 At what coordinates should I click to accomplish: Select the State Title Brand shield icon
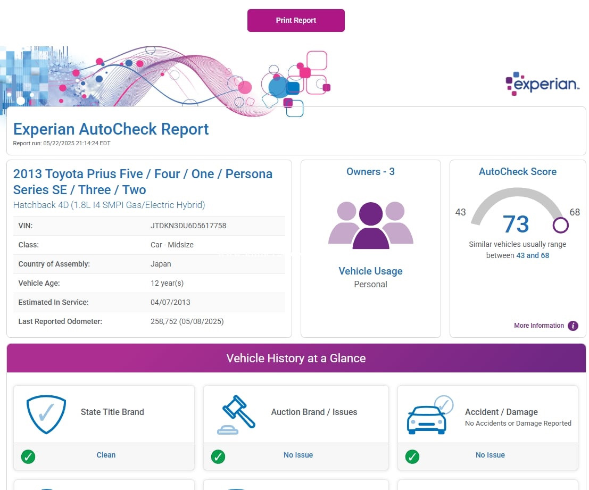[46, 414]
